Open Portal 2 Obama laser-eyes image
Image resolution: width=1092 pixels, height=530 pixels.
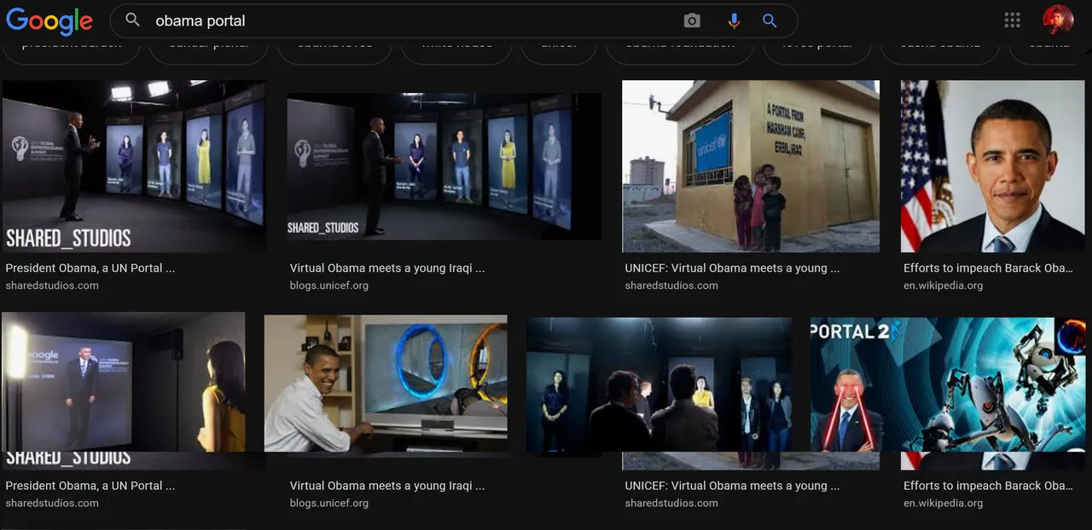(948, 384)
